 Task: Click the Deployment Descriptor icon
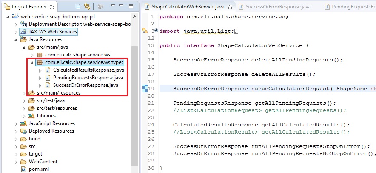click(23, 24)
